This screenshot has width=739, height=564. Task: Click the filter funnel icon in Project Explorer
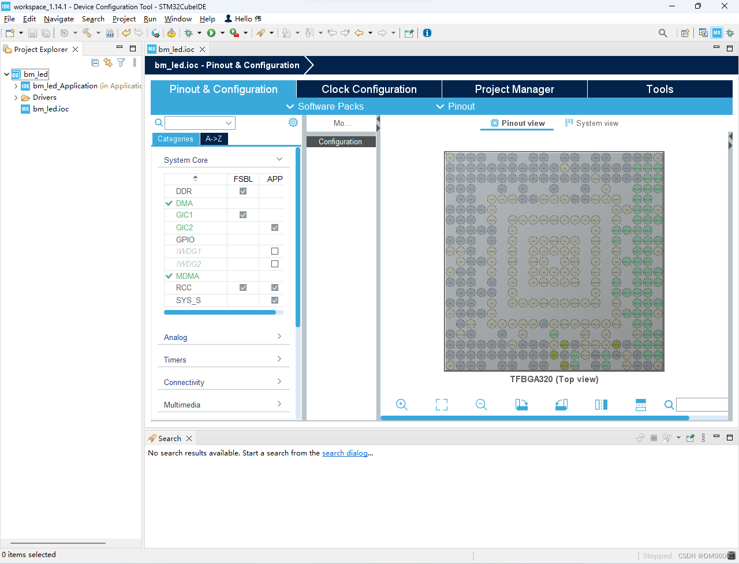click(121, 62)
